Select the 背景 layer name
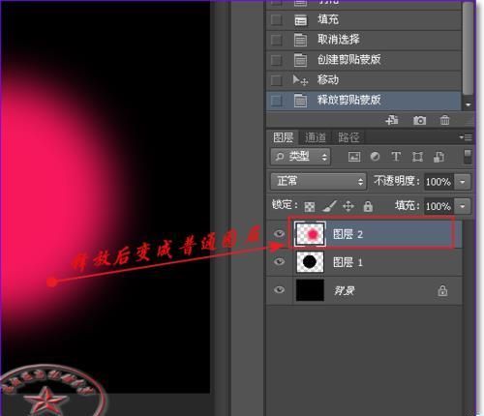Screen dimensions: 484x416 pyautogui.click(x=345, y=291)
